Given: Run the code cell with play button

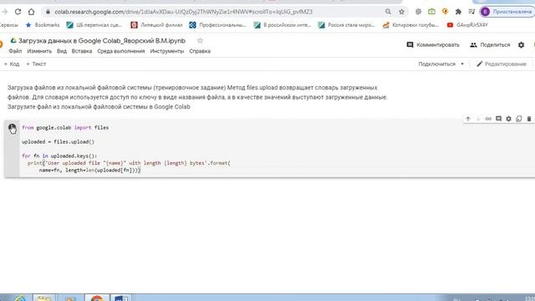Looking at the screenshot, I should (13, 128).
